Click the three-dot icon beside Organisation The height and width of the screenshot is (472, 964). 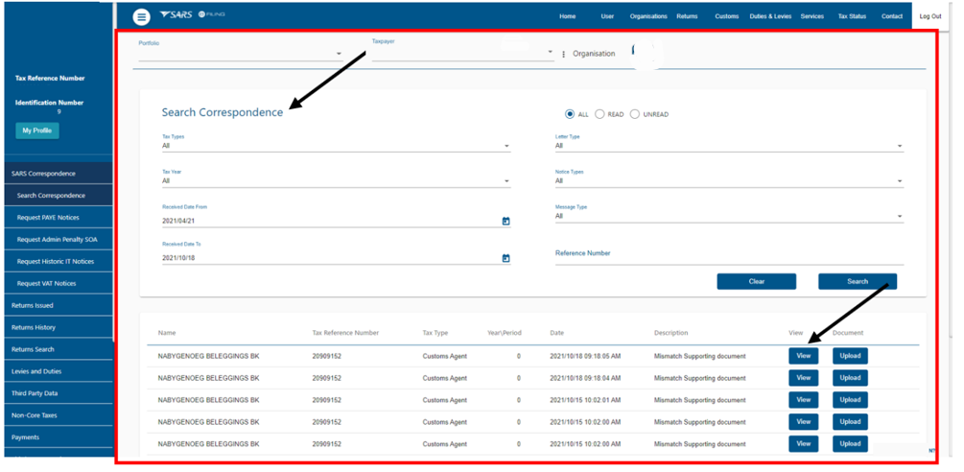563,54
